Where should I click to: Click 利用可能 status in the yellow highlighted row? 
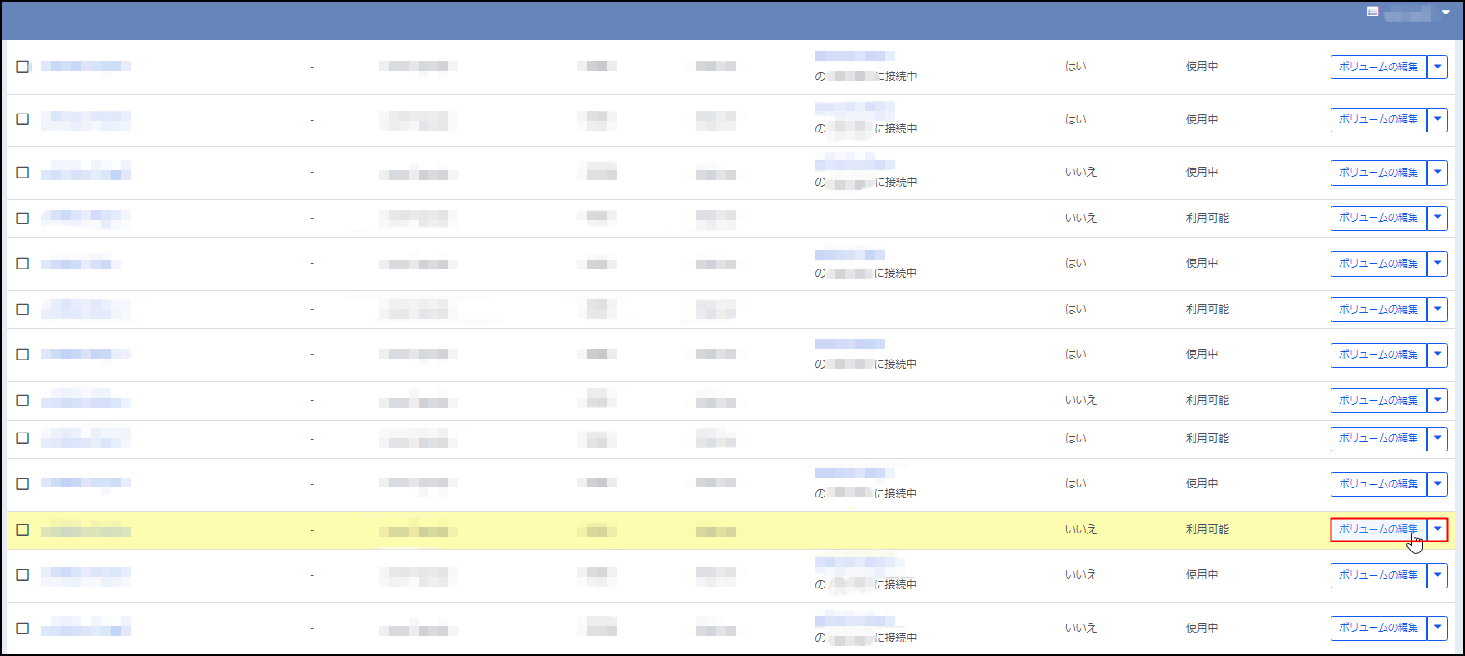pyautogui.click(x=1207, y=530)
